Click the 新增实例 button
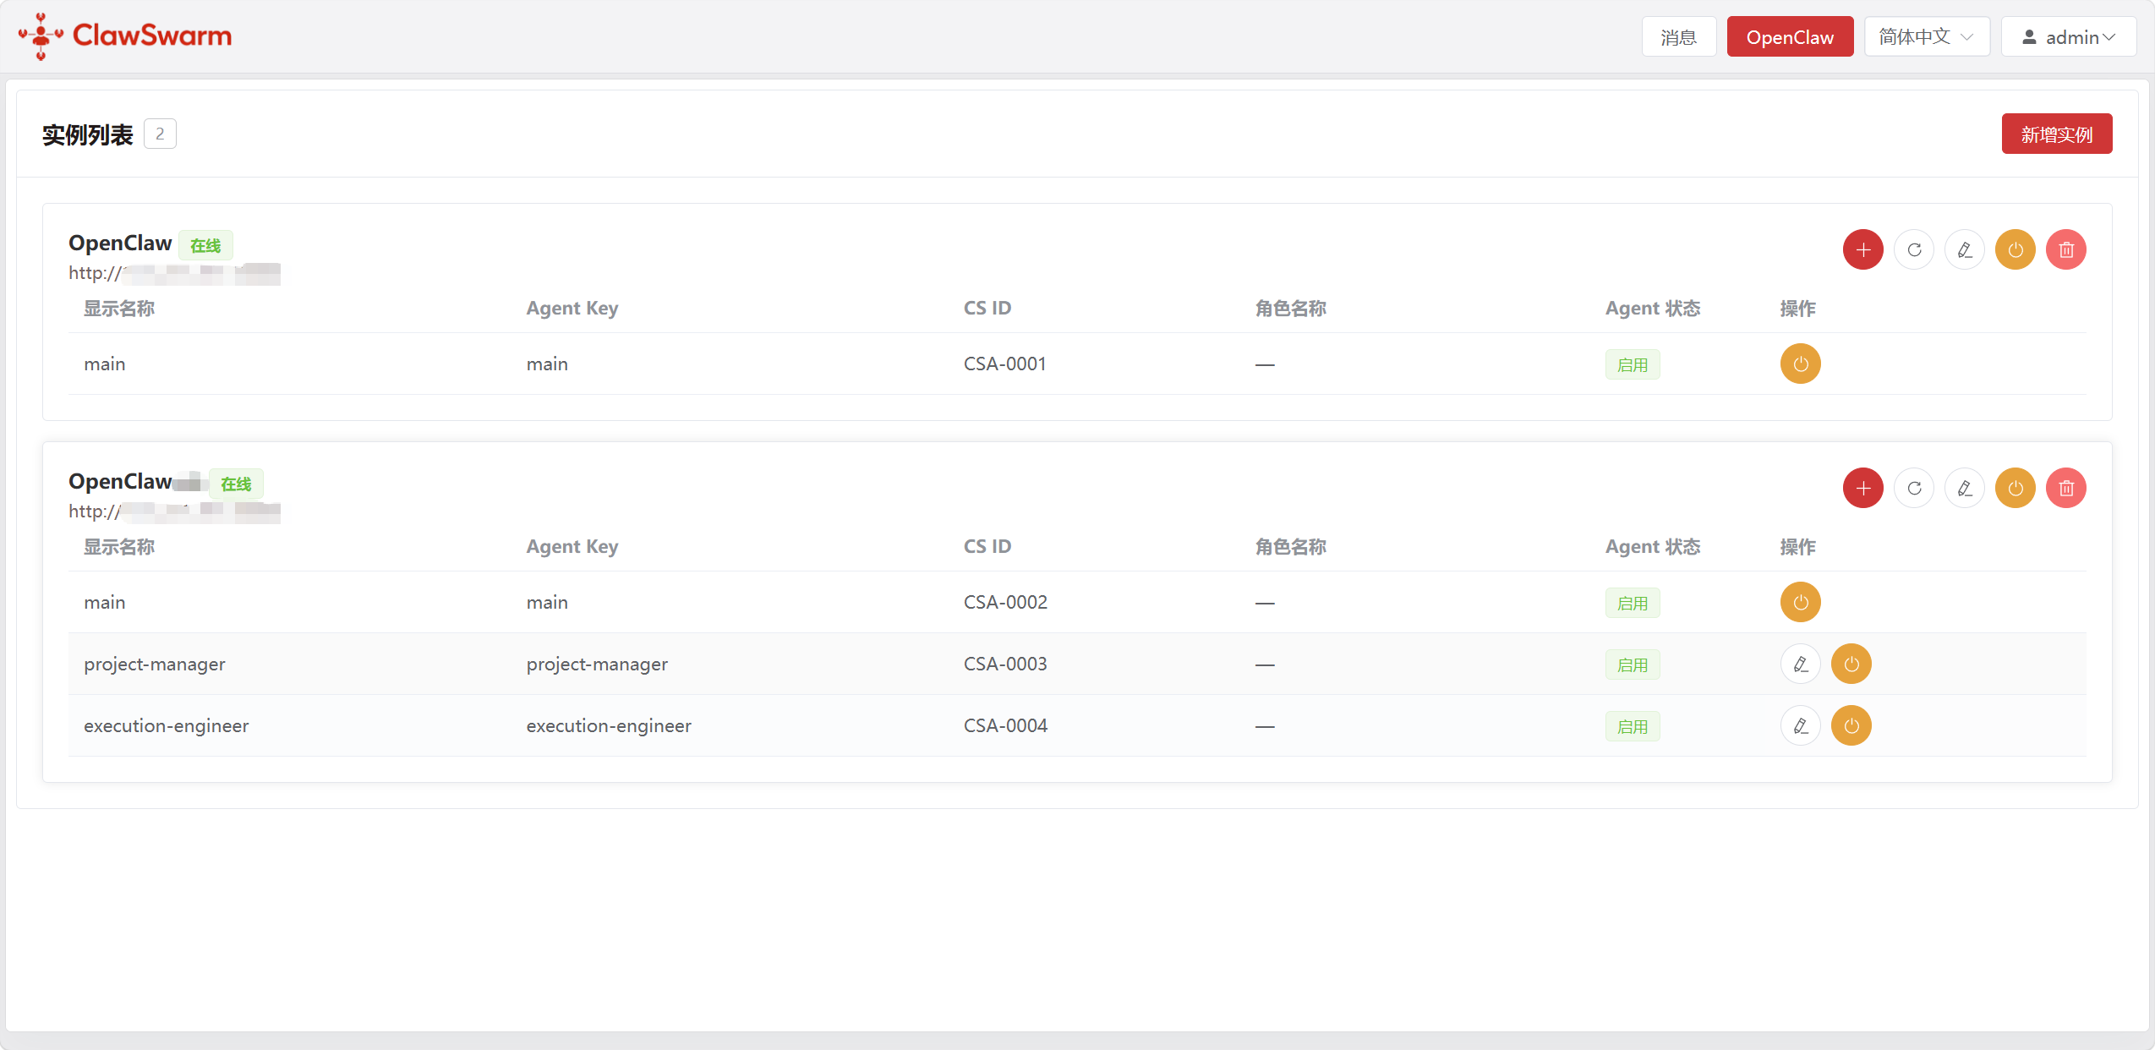Viewport: 2155px width, 1050px height. click(2056, 134)
